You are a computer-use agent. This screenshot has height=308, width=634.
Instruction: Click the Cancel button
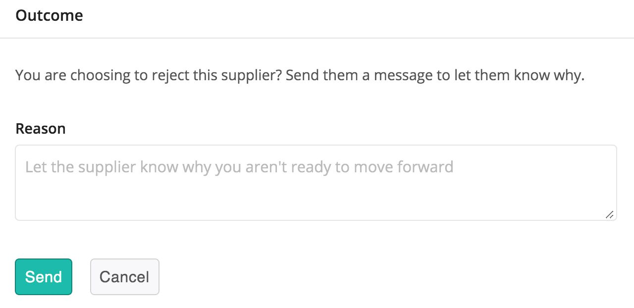point(124,277)
